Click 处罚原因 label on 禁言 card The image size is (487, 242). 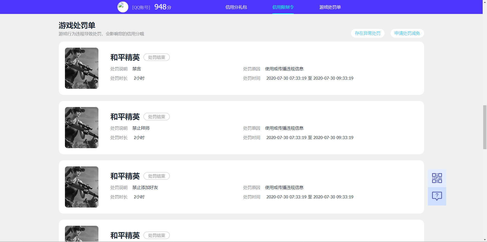tap(252, 69)
